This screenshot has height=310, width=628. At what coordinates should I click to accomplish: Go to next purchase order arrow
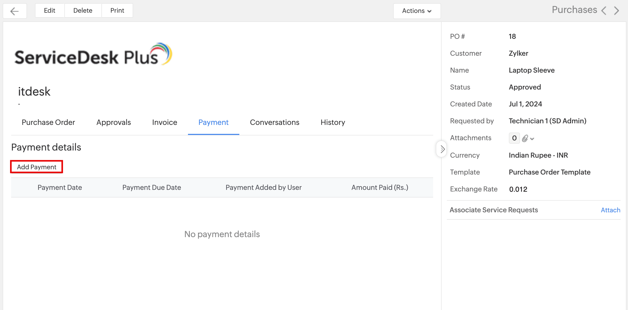tap(617, 11)
